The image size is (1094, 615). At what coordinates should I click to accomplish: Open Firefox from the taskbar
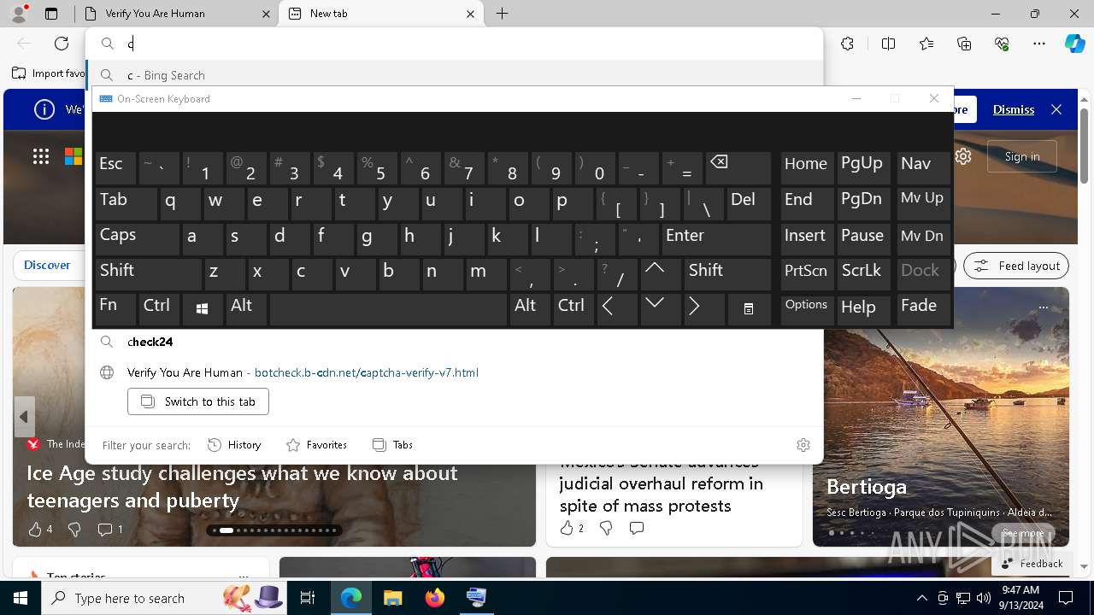(x=435, y=598)
